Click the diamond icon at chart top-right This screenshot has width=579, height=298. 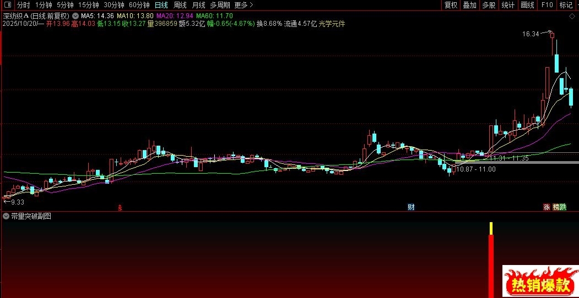point(572,16)
